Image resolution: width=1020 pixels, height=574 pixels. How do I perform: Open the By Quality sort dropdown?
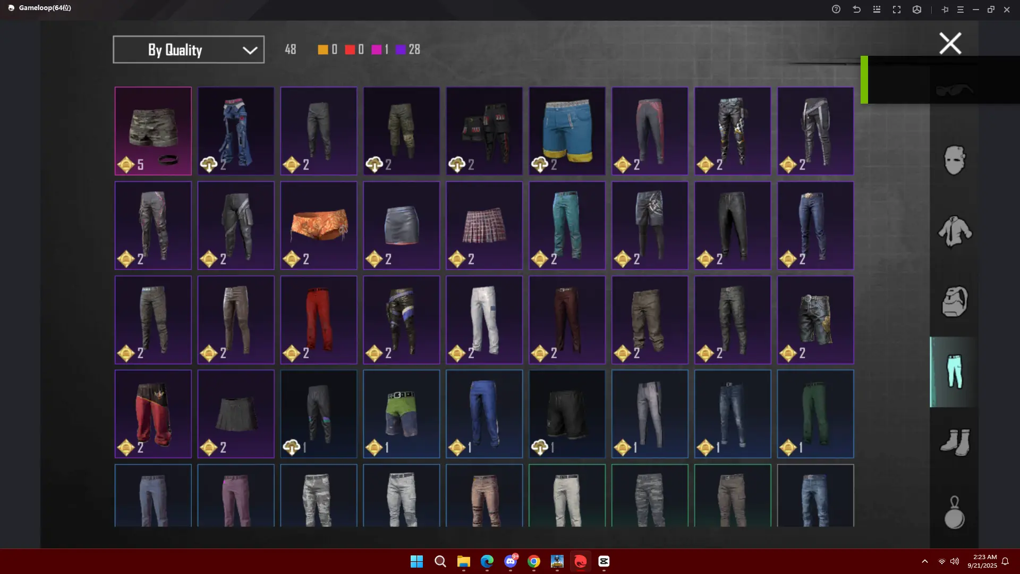point(188,49)
